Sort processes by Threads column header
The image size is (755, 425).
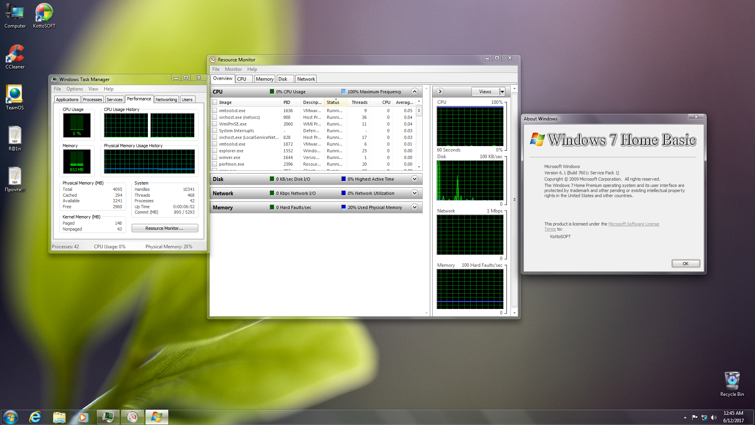click(x=359, y=102)
